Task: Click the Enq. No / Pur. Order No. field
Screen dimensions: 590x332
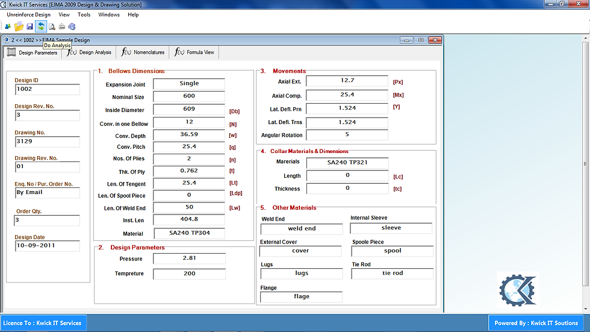Action: coord(48,193)
